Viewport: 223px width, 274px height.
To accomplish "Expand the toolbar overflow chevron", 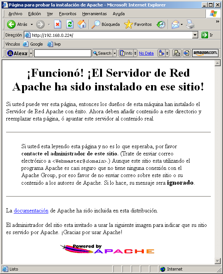I will point(217,21).
